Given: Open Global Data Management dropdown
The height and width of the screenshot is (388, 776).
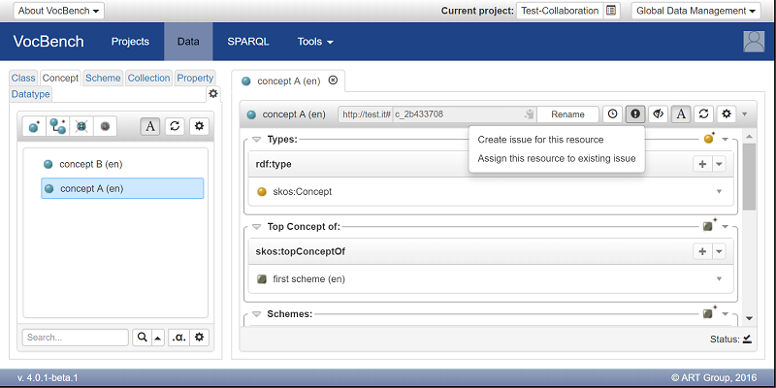Looking at the screenshot, I should tap(695, 11).
